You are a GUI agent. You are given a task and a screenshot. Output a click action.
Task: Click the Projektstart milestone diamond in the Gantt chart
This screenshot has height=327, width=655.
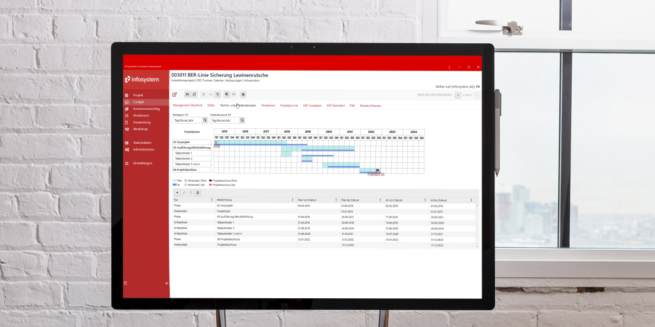tap(216, 142)
